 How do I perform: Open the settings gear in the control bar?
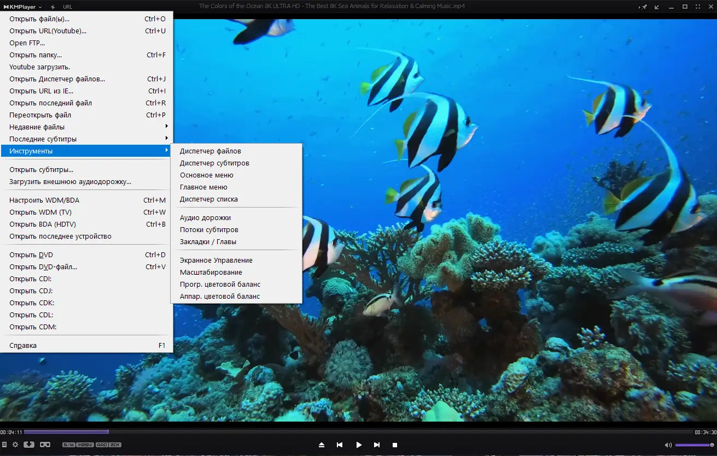point(15,445)
